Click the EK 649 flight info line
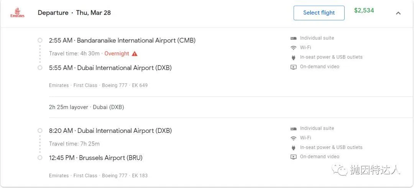This screenshot has height=188, width=414. pos(98,85)
